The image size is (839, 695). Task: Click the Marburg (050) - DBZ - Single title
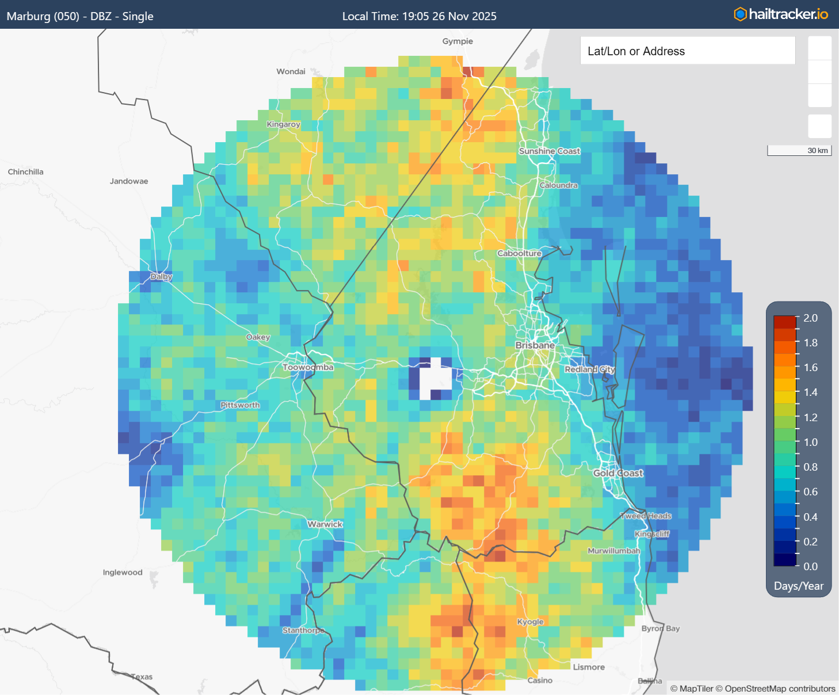[x=80, y=16]
